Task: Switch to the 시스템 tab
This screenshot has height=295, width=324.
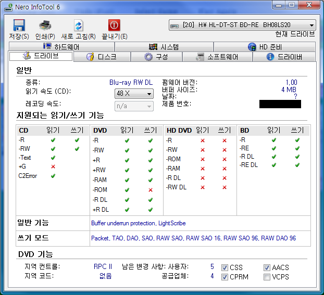Action: 164,47
